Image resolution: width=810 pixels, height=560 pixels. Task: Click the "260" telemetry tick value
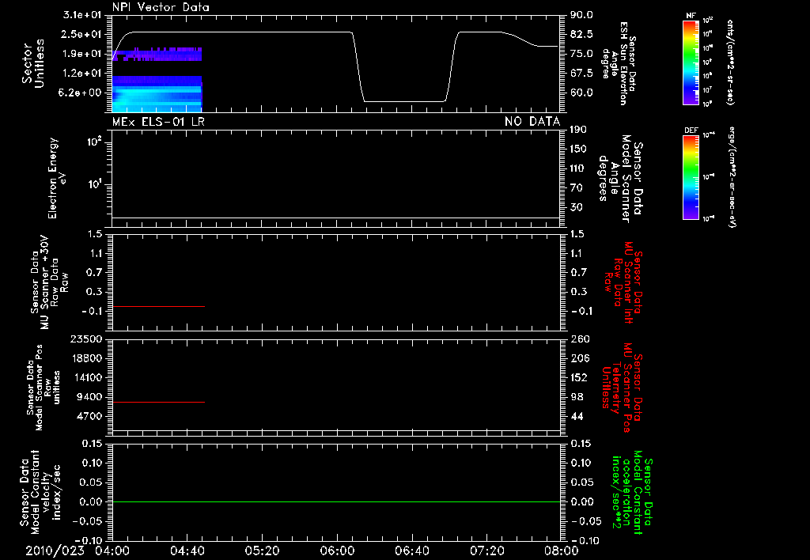pyautogui.click(x=578, y=339)
